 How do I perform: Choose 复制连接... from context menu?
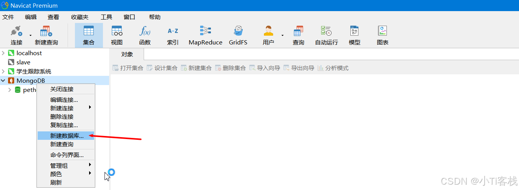(x=66, y=125)
